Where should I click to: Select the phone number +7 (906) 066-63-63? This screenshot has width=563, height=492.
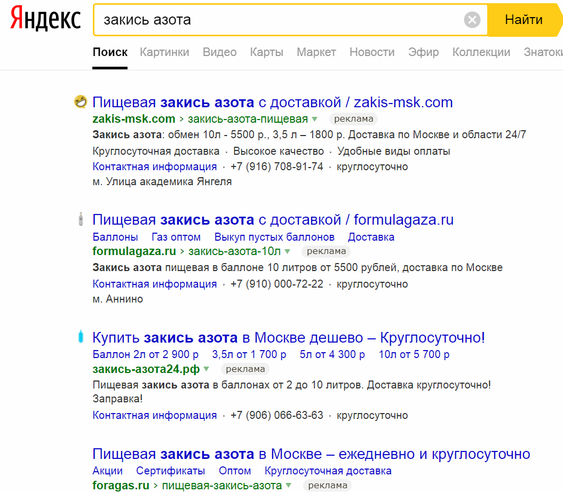tap(277, 415)
